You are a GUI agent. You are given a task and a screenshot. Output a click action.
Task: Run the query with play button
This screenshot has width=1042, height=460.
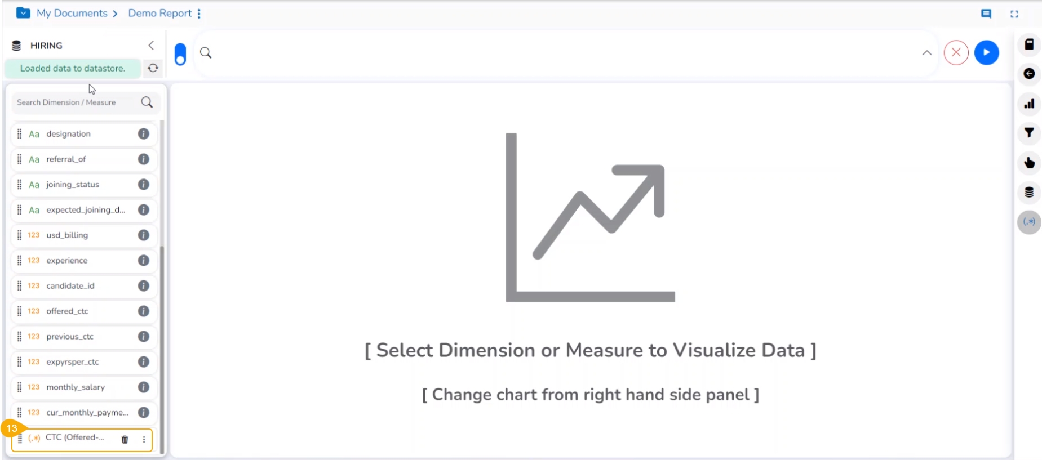[x=986, y=53]
